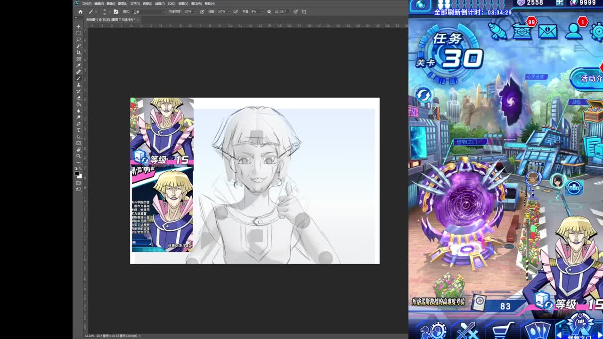The image size is (603, 339).
Task: Click the blue refresh arrows icon in game
Action: [424, 95]
